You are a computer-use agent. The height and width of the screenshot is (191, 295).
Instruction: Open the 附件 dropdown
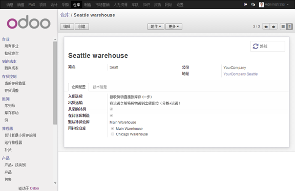(x=156, y=27)
